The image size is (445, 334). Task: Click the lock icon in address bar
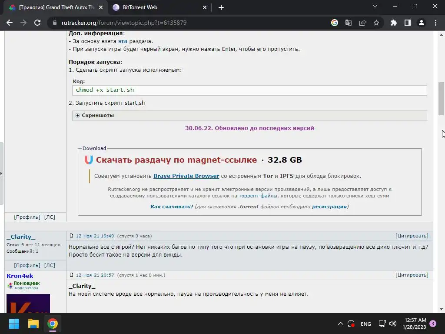click(x=55, y=23)
